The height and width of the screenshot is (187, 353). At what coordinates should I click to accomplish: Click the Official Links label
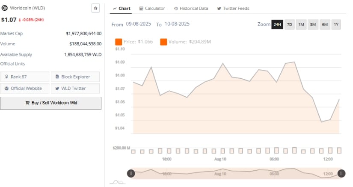pos(12,64)
